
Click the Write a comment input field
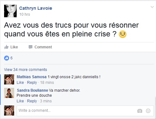point(85,111)
